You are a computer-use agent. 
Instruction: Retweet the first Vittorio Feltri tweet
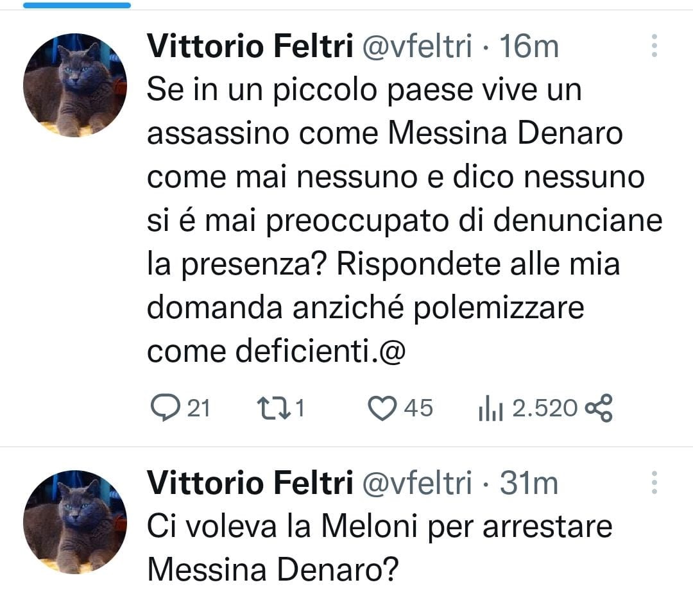pos(276,406)
